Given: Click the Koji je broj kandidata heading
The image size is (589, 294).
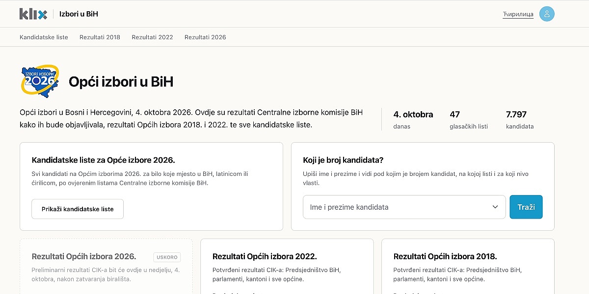Looking at the screenshot, I should pos(343,160).
